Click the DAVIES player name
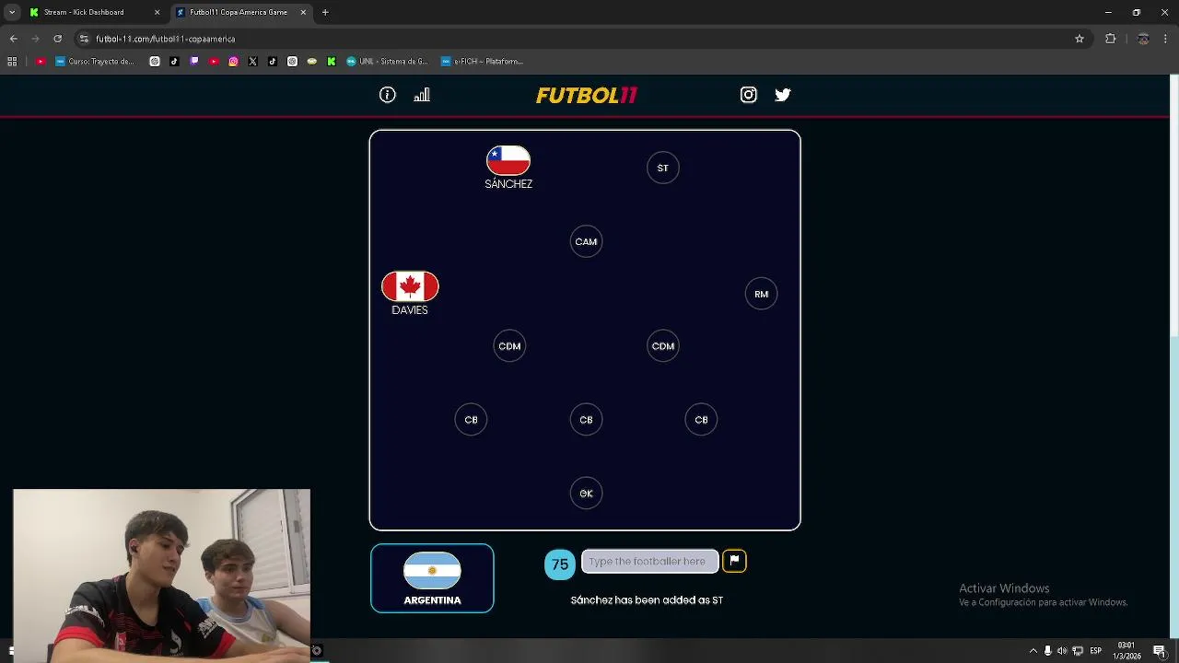Viewport: 1179px width, 663px height. coord(410,310)
